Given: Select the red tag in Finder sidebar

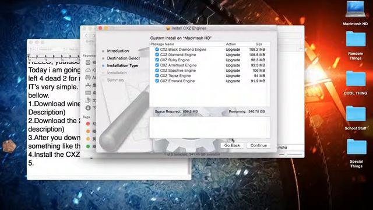Looking at the screenshot, I should (x=88, y=124).
